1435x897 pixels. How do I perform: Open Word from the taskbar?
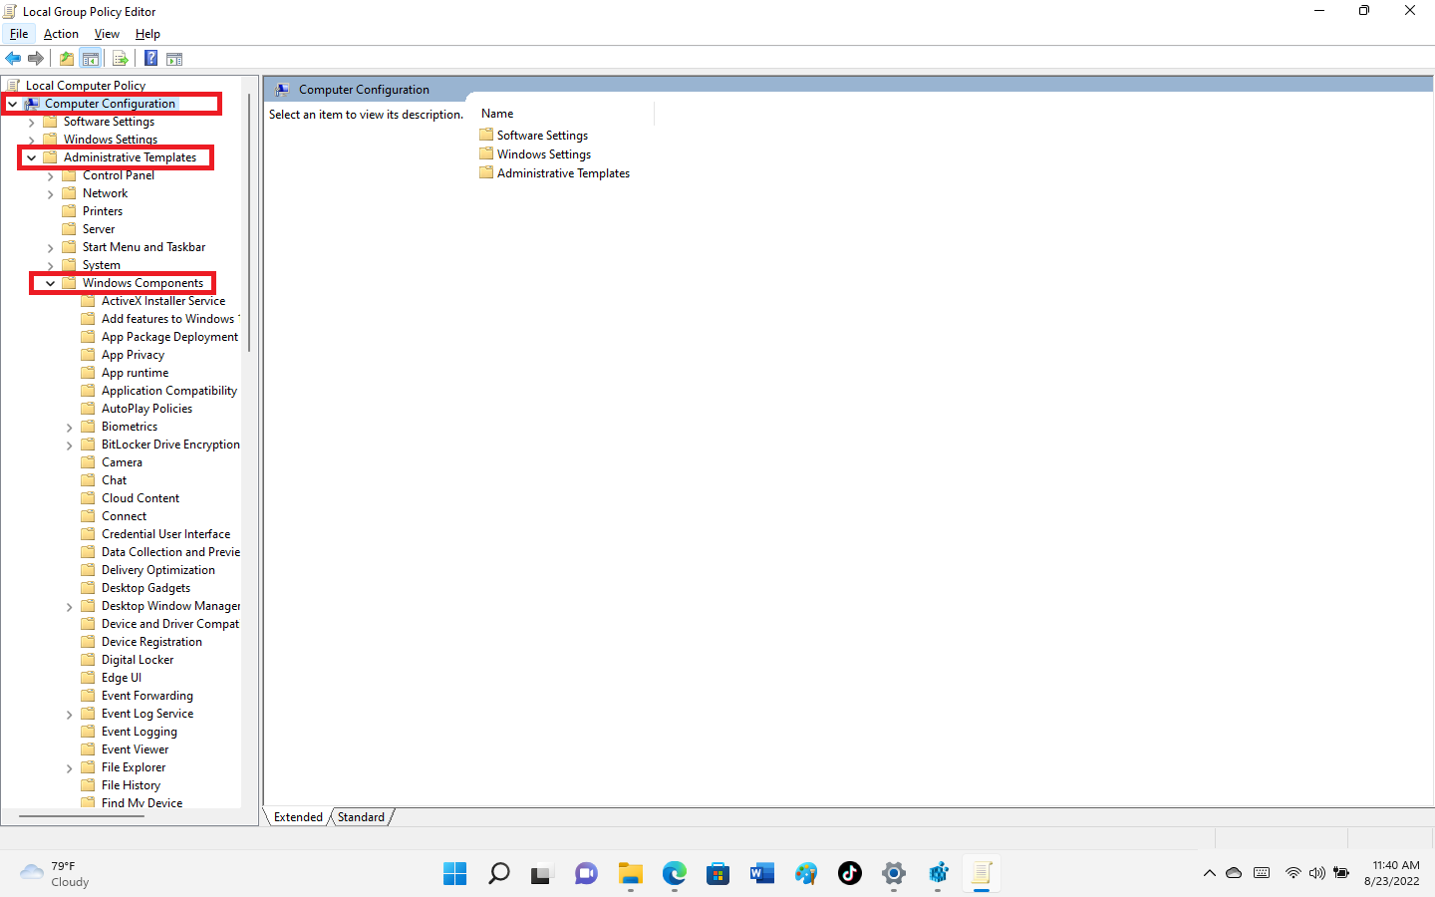pyautogui.click(x=761, y=874)
